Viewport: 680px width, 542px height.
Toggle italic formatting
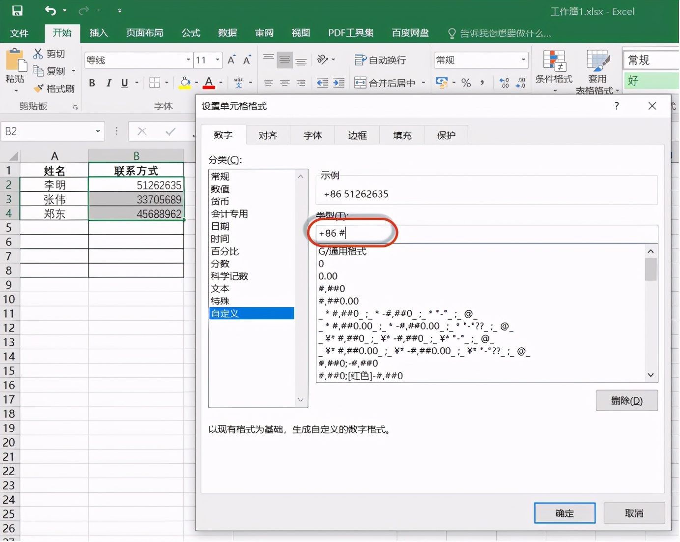[109, 83]
